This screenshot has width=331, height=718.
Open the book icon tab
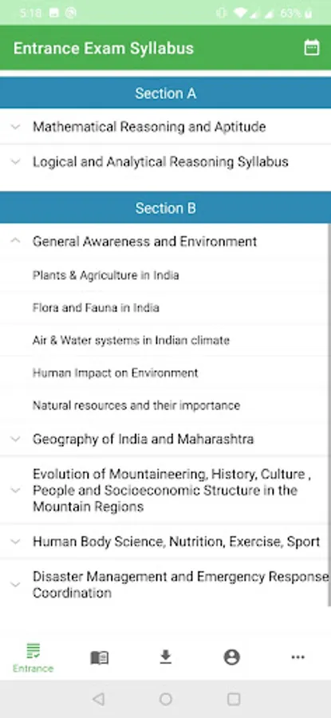[x=100, y=658]
